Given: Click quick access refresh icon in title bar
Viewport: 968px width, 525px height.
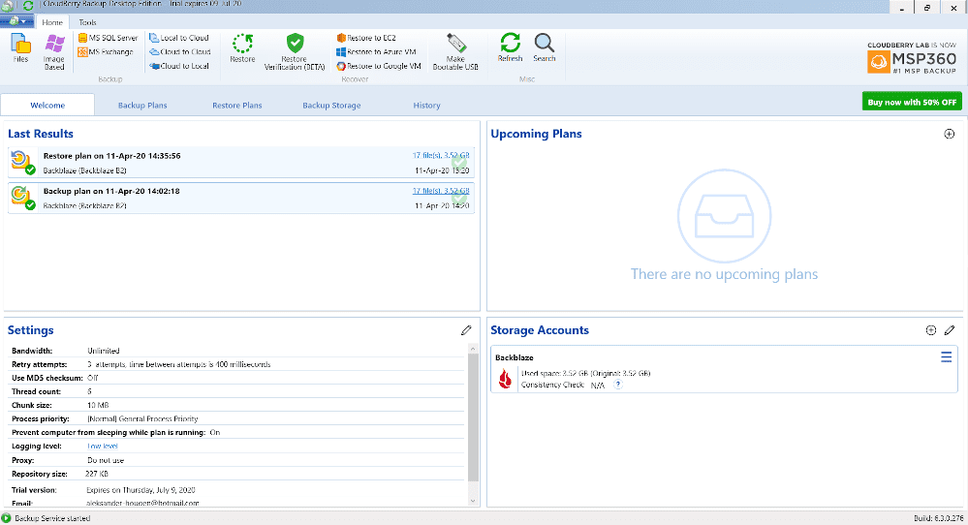Looking at the screenshot, I should tap(28, 6).
